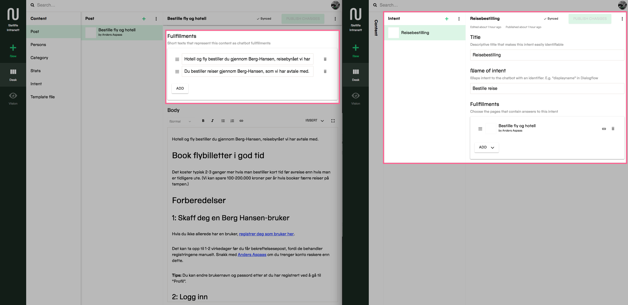628x305 pixels.
Task: Open three-dot menu next to Reisebestilling publish button
Action: click(x=622, y=19)
